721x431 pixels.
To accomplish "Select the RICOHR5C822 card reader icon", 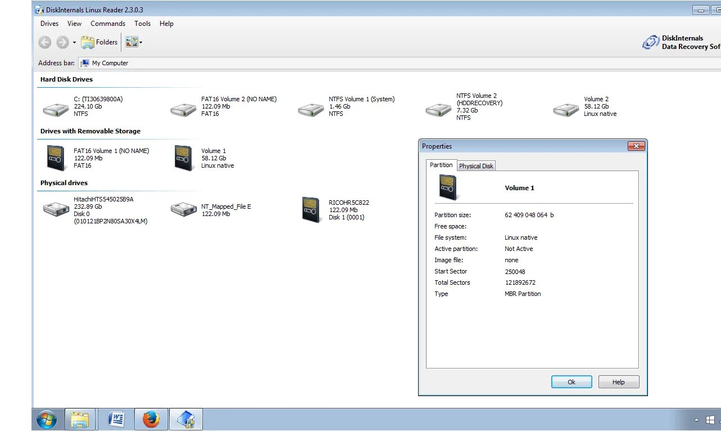I will tap(311, 209).
